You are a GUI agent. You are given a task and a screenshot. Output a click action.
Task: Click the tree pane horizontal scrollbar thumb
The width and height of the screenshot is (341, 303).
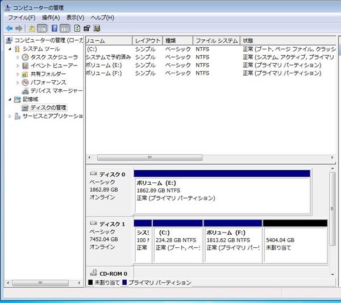point(40,283)
